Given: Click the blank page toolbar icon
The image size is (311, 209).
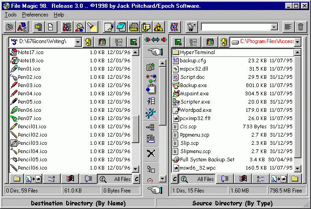Looking at the screenshot, I should (x=51, y=27).
